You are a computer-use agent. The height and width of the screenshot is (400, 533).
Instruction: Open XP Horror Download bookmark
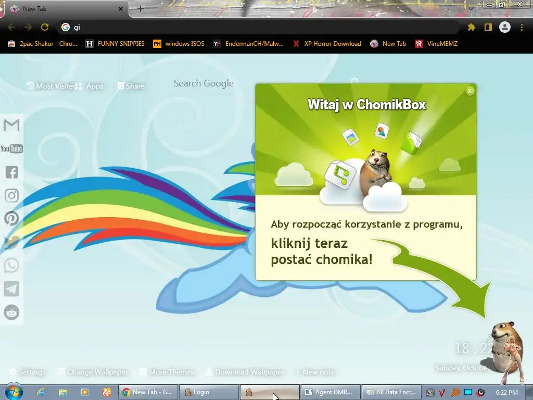click(327, 44)
